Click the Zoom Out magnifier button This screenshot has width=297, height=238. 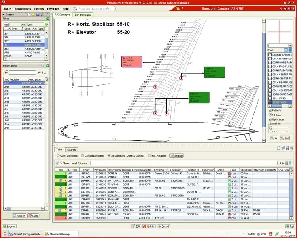coord(285,138)
